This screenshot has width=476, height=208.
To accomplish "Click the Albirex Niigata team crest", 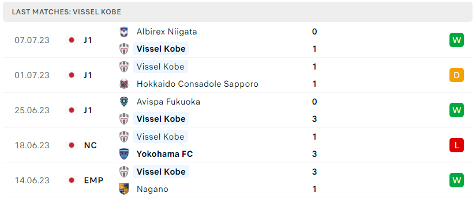I will pyautogui.click(x=124, y=32).
